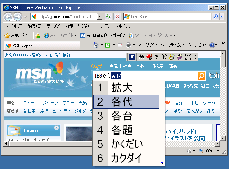The width and height of the screenshot is (229, 169).
Task: Open the セーフティ(S) menu dropdown
Action: pyautogui.click(x=183, y=44)
